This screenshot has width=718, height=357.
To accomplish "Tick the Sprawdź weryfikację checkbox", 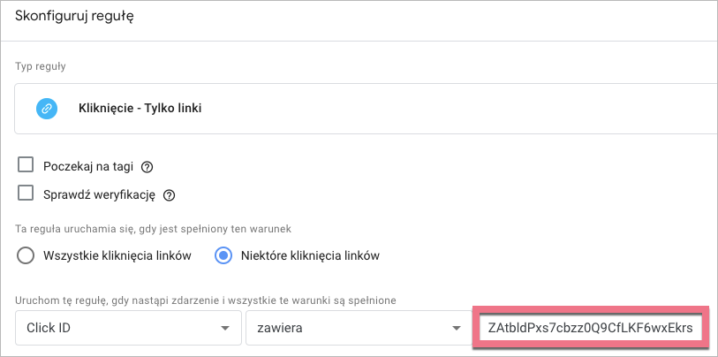I will coord(26,194).
